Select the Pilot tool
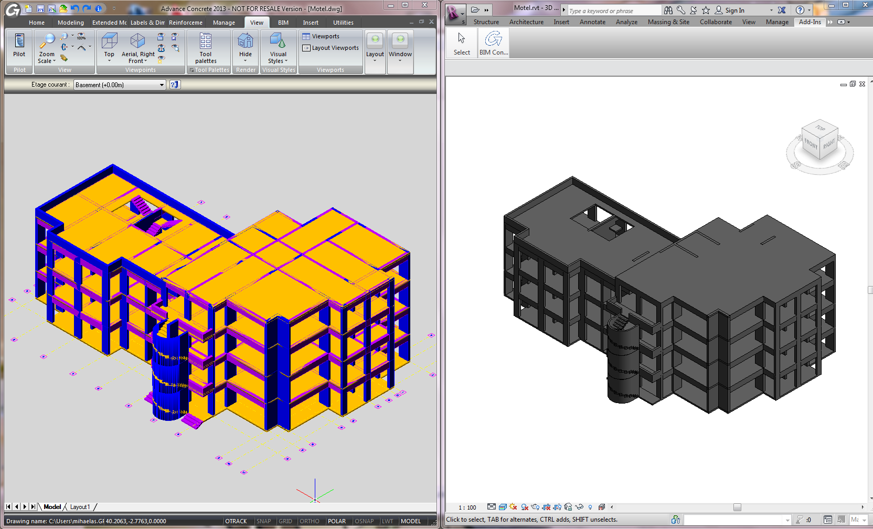 pyautogui.click(x=19, y=46)
